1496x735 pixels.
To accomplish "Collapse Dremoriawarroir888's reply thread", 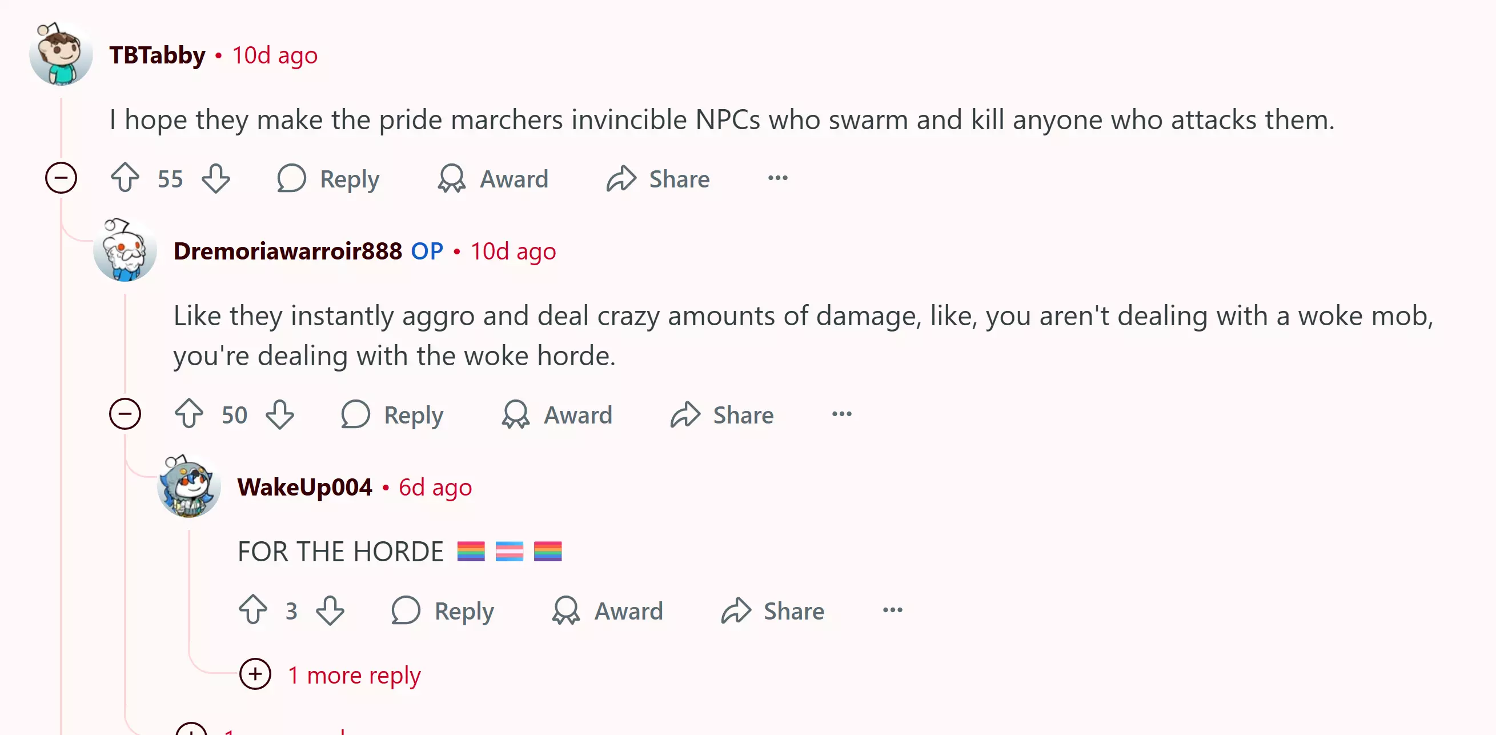I will point(125,414).
